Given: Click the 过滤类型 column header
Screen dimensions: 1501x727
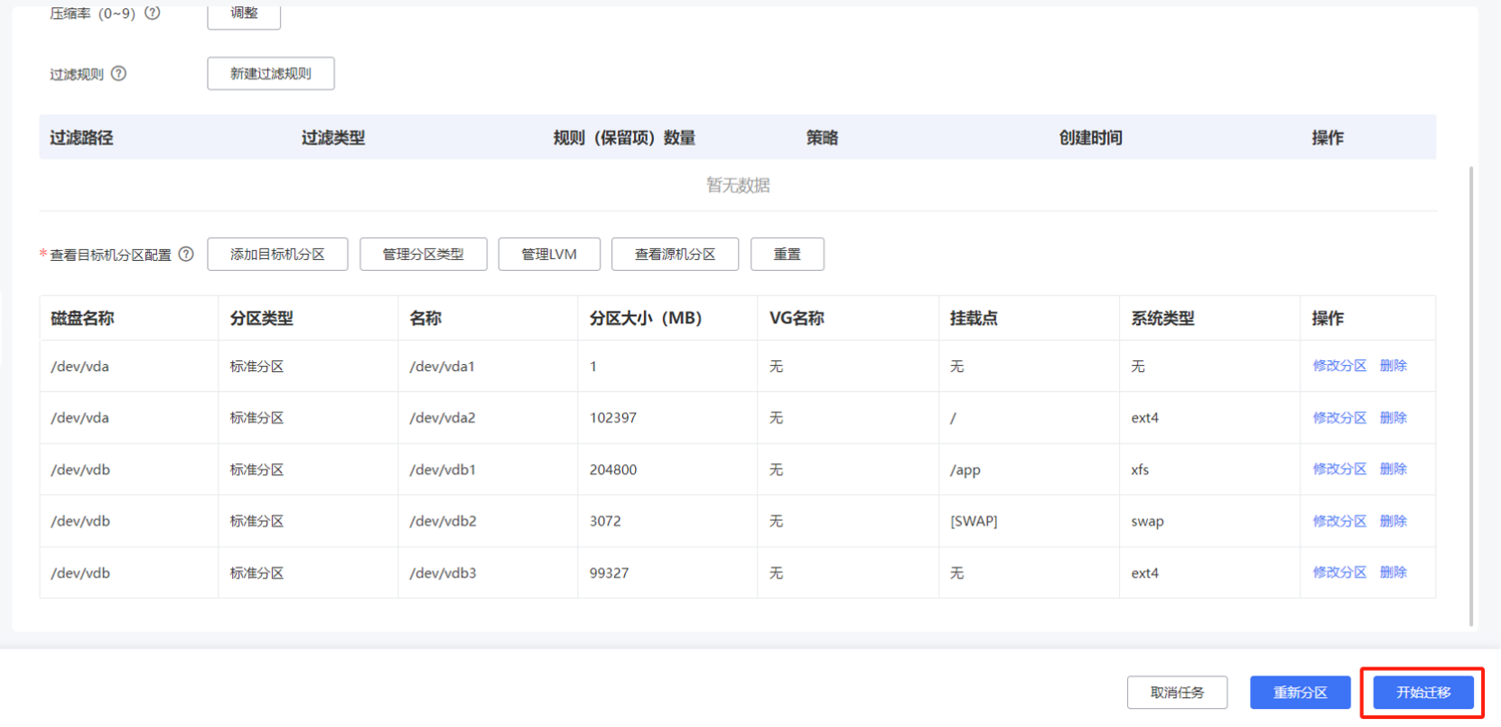Looking at the screenshot, I should tap(333, 138).
